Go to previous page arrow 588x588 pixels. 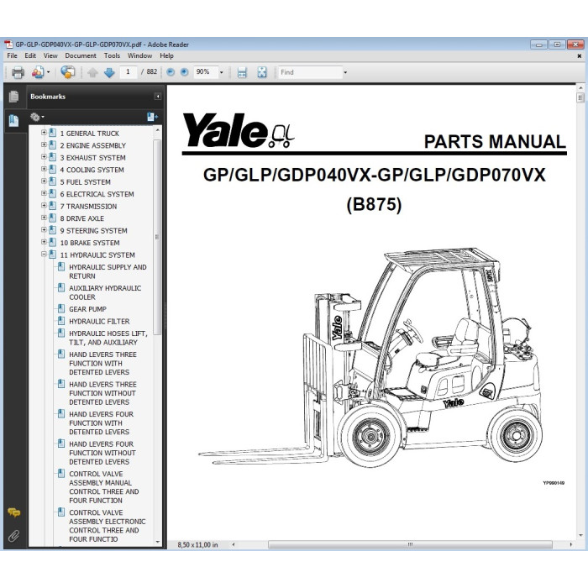click(x=92, y=72)
